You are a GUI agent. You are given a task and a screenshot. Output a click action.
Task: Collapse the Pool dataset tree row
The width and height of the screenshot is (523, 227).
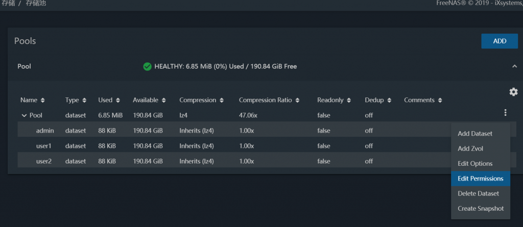pyautogui.click(x=24, y=116)
